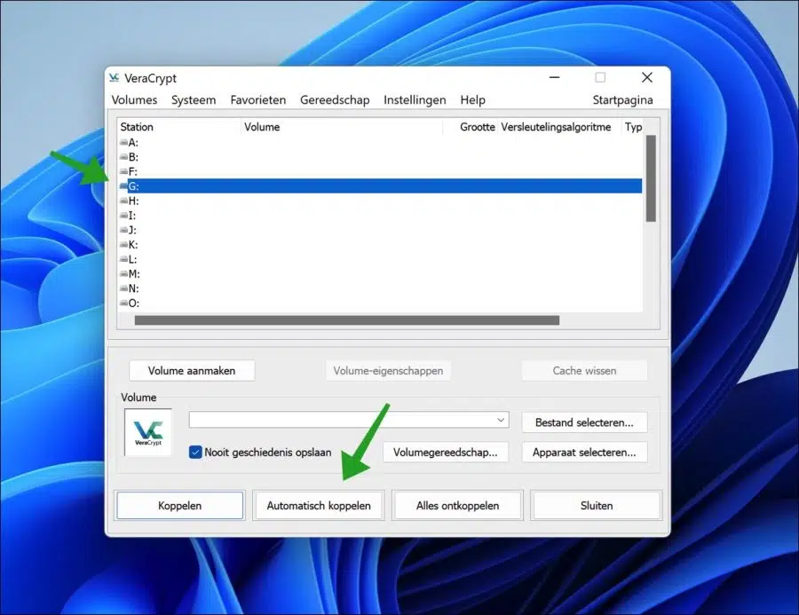Screen dimensions: 799x615
Task: Click the Volume aanmaken button
Action: point(192,370)
